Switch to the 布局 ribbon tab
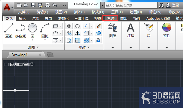The height and width of the screenshot is (108, 183). [48, 18]
